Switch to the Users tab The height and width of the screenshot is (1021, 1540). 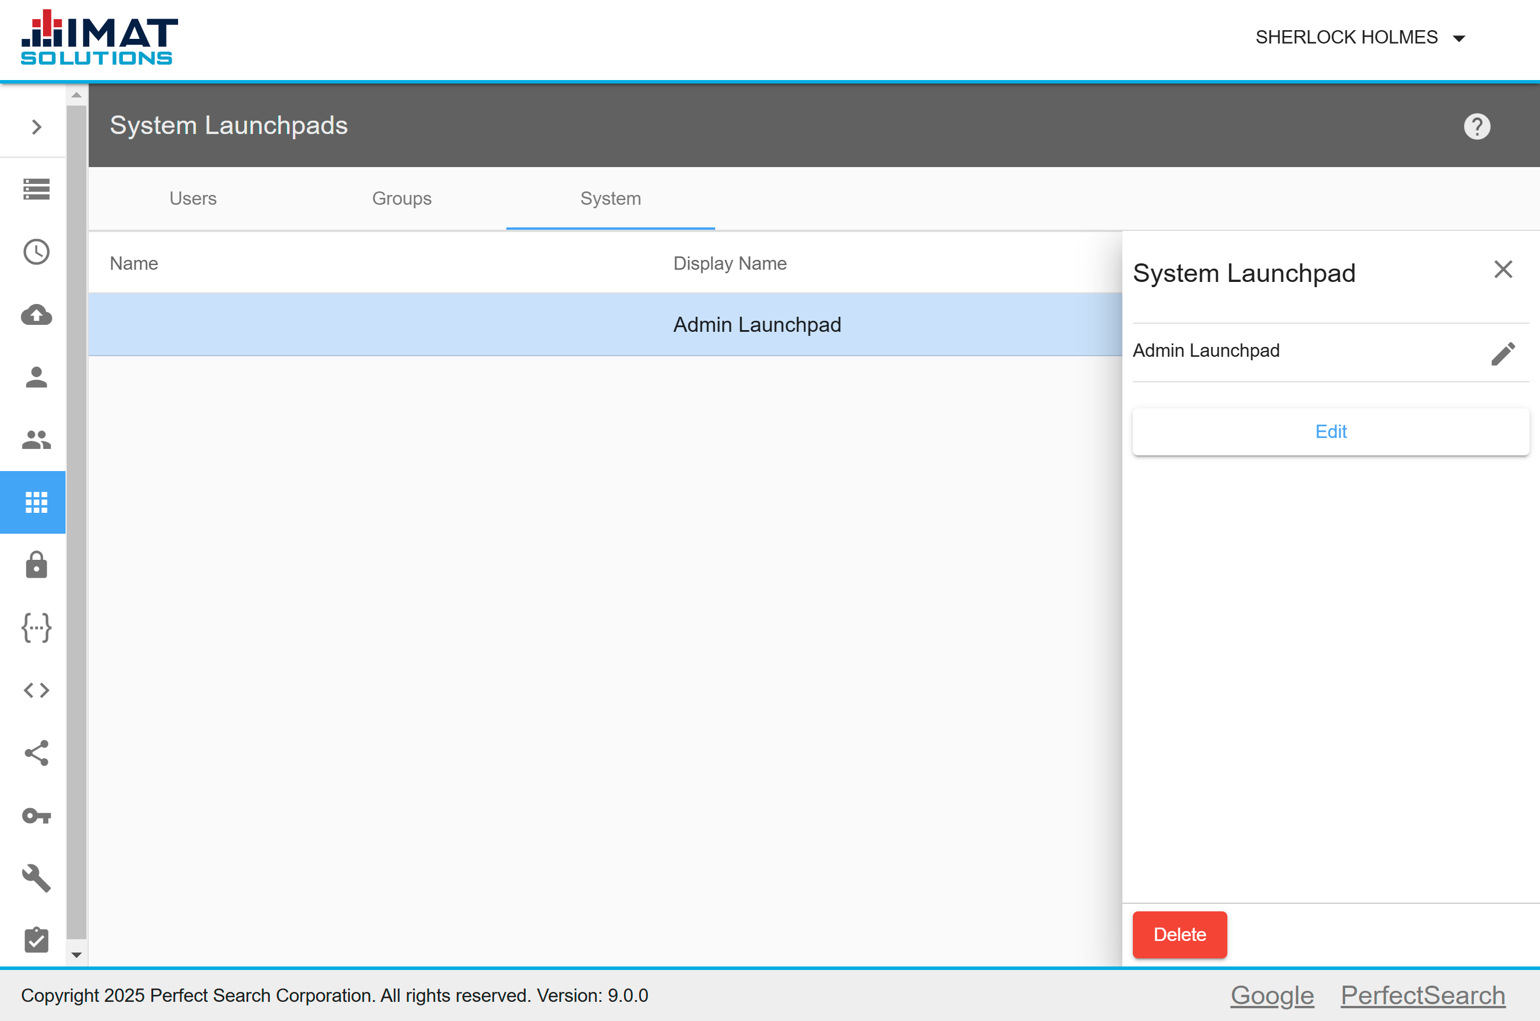(193, 198)
